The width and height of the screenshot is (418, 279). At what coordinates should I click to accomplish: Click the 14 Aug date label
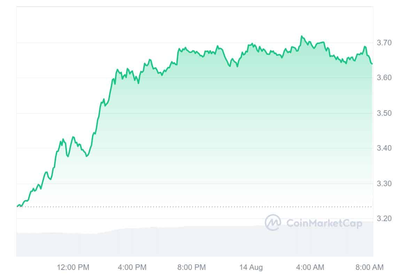tap(251, 267)
